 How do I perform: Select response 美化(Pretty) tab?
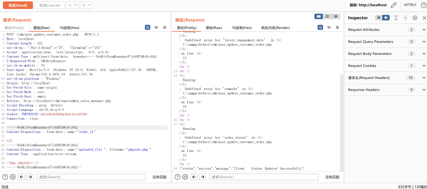(187, 28)
